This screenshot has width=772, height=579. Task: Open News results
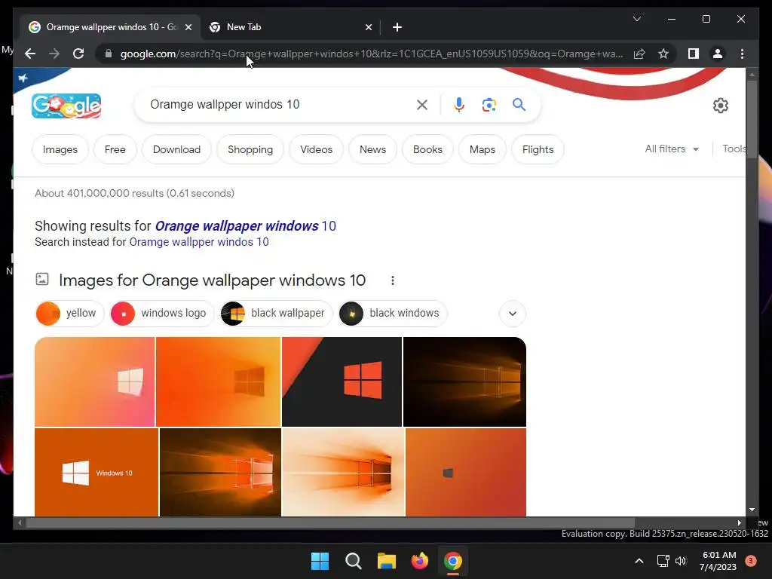tap(372, 149)
